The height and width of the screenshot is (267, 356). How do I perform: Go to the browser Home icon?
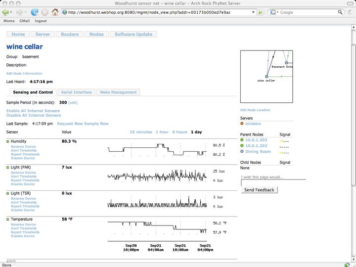click(x=55, y=12)
